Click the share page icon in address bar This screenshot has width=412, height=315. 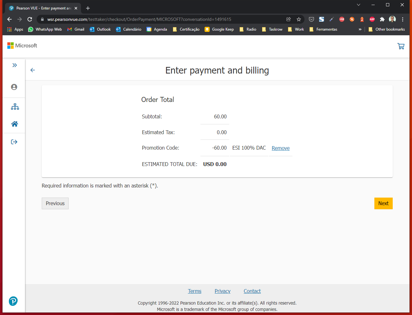click(x=288, y=19)
